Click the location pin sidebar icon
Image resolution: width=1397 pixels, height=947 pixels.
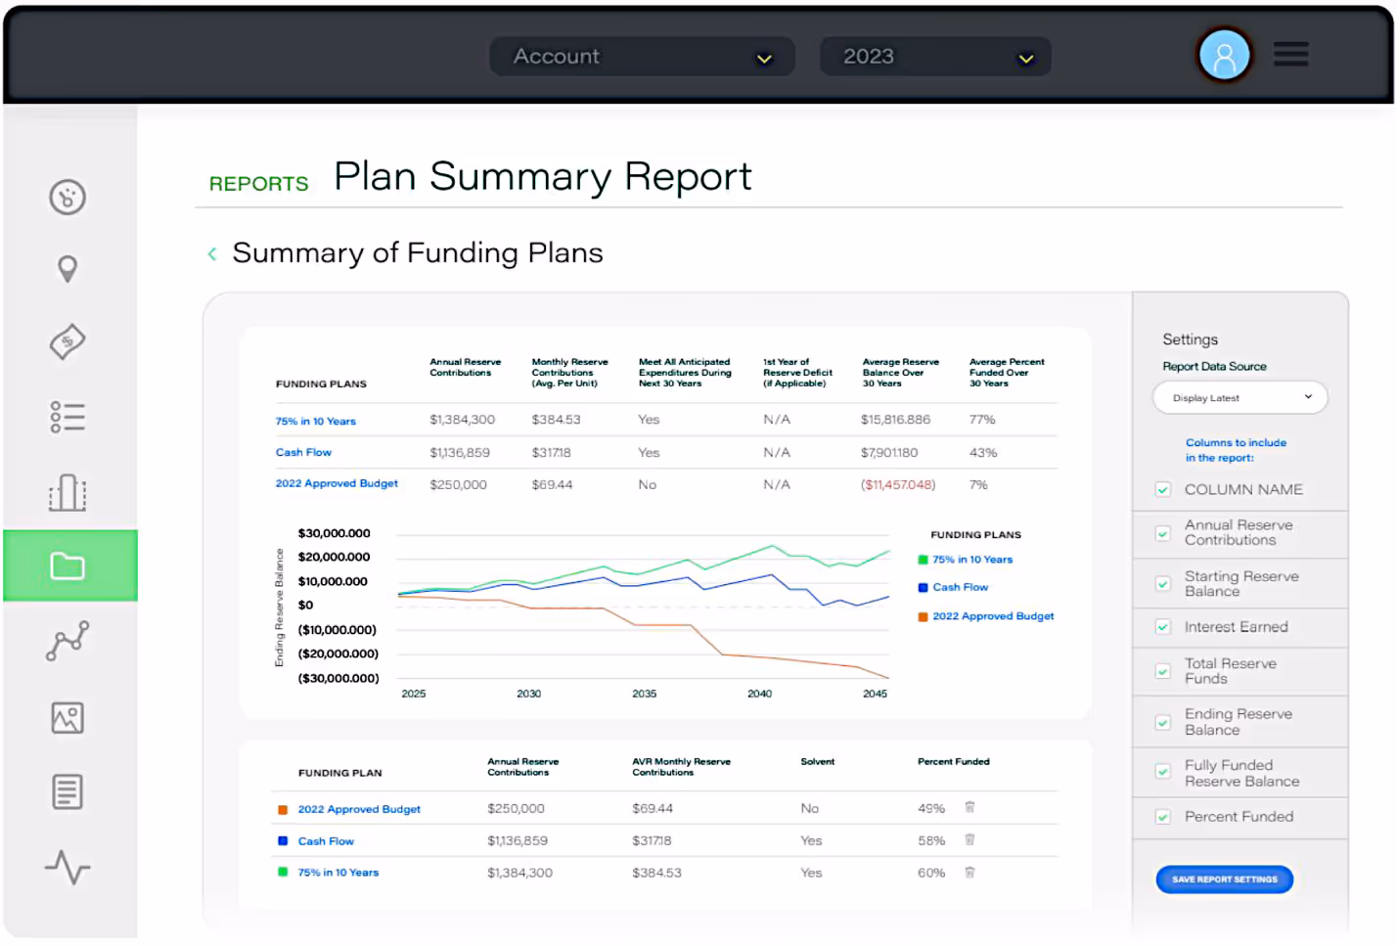(68, 269)
